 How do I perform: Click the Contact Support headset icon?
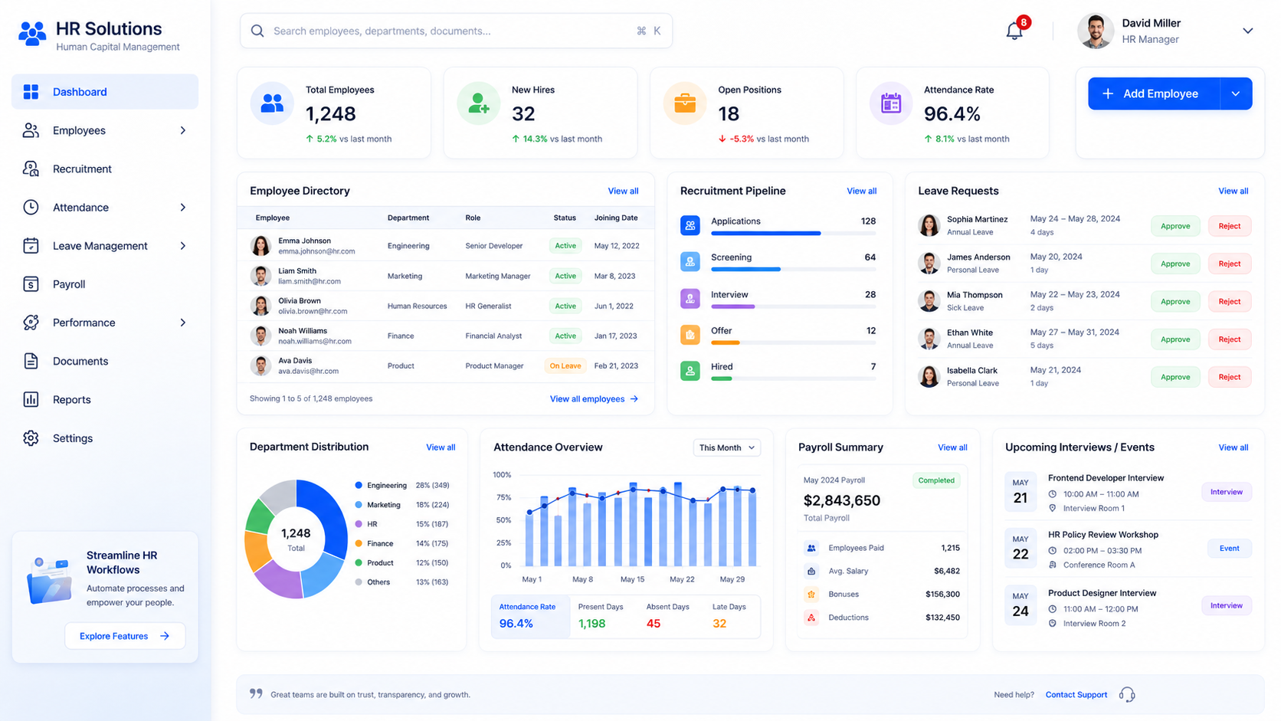[x=1127, y=694]
